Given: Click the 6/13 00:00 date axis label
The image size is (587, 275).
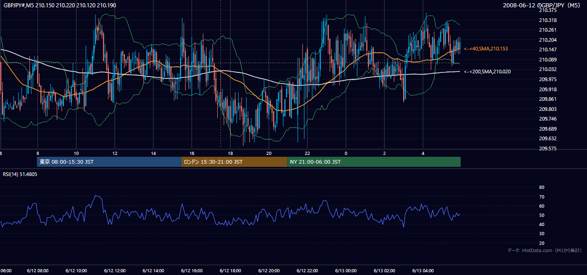Looking at the screenshot, I should click(x=346, y=270).
